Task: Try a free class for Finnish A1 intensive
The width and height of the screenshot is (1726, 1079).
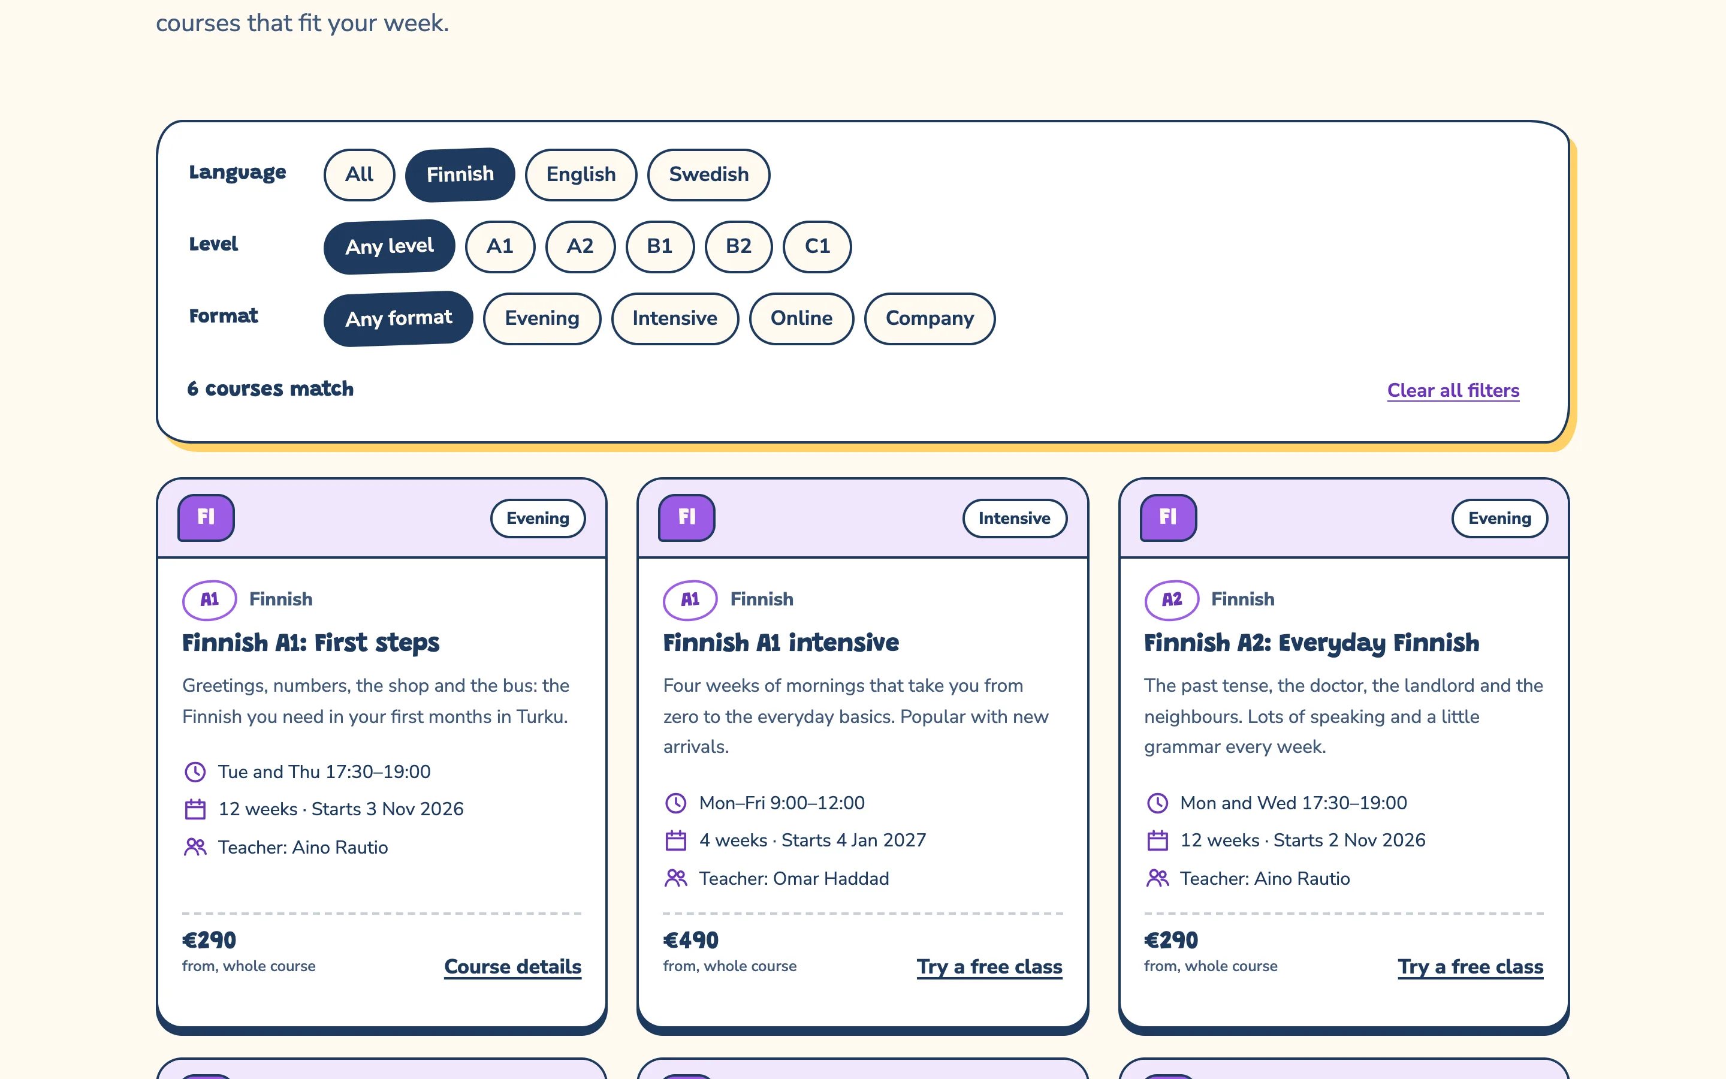Action: 989,967
